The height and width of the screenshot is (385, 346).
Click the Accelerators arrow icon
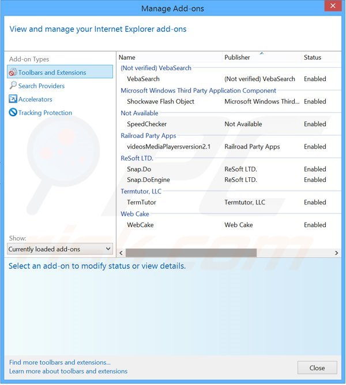point(13,99)
